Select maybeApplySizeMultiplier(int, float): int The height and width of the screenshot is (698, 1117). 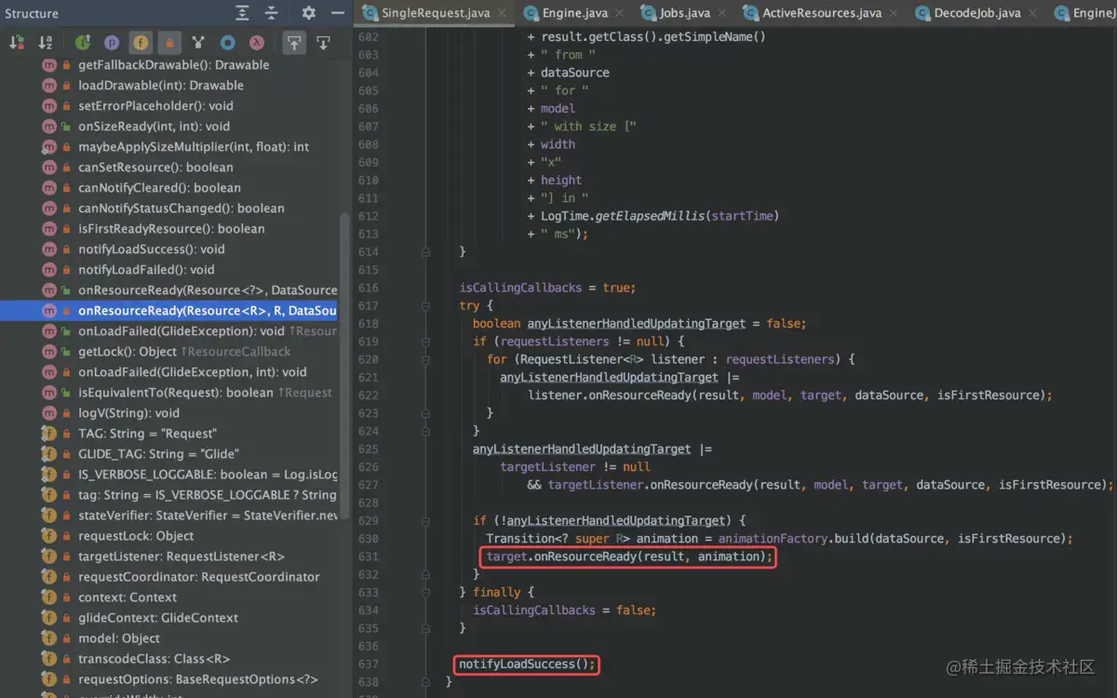point(194,147)
